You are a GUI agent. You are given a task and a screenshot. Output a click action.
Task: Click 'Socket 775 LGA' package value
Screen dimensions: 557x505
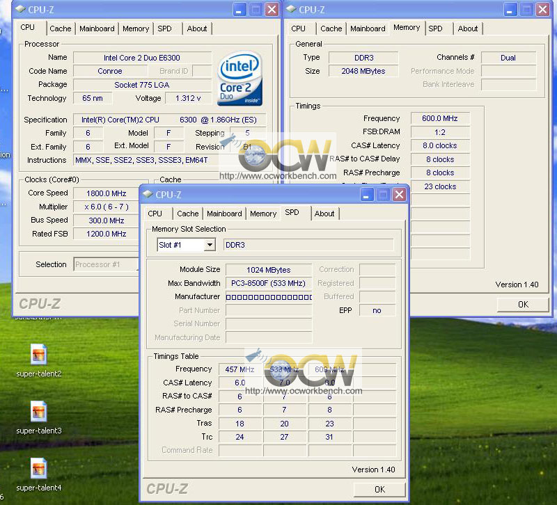pos(142,85)
